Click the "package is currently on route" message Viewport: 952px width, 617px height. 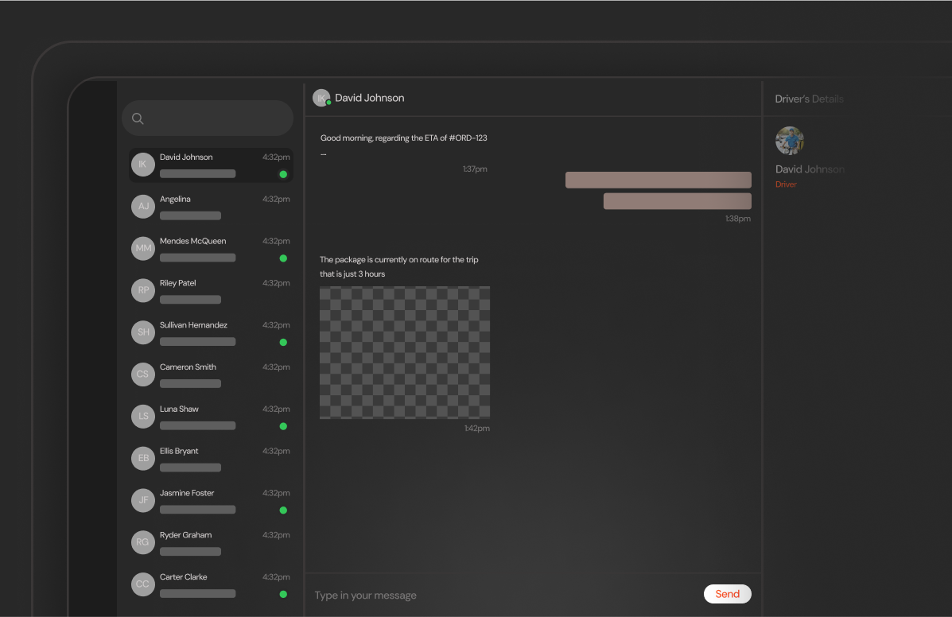pyautogui.click(x=399, y=267)
